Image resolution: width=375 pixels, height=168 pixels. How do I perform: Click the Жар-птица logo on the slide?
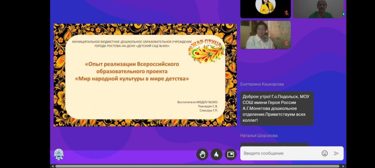point(206,52)
